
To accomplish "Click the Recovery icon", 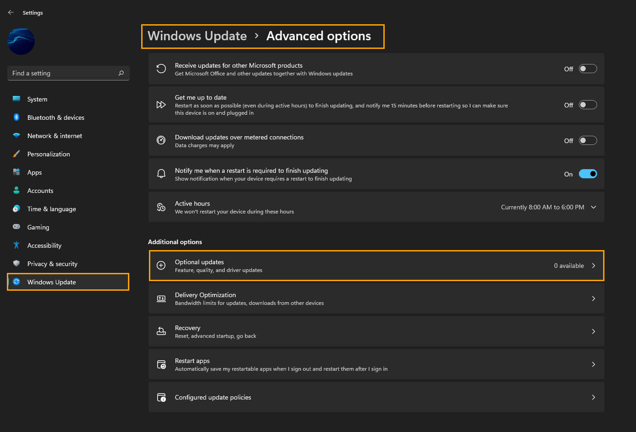I will point(161,331).
